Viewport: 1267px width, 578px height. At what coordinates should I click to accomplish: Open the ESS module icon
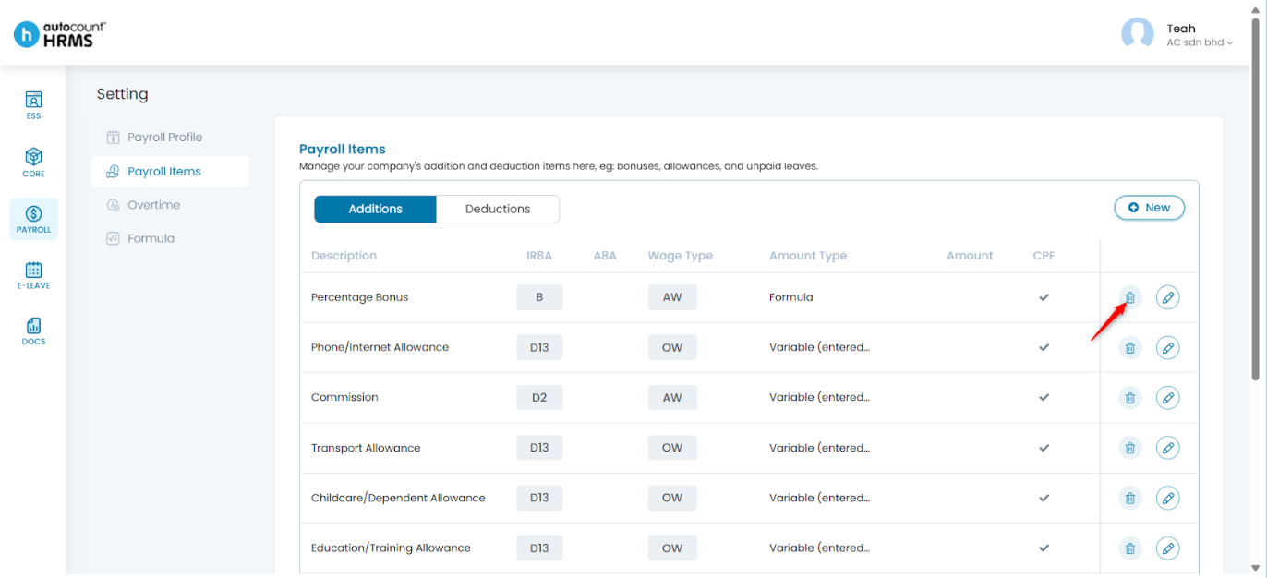(x=33, y=104)
